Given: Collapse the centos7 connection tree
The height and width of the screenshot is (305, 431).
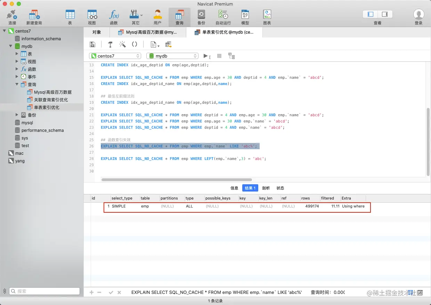Looking at the screenshot, I should click(x=5, y=31).
